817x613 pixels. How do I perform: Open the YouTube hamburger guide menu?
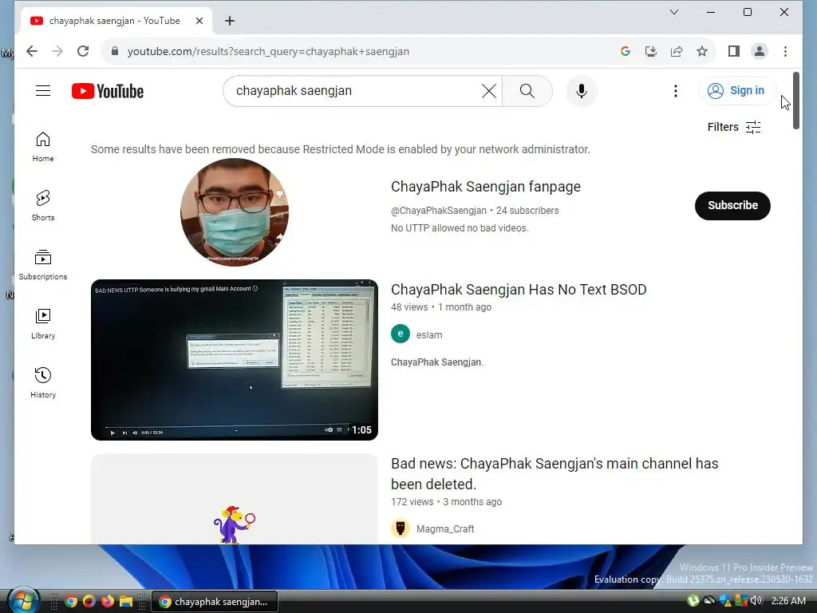[x=43, y=91]
